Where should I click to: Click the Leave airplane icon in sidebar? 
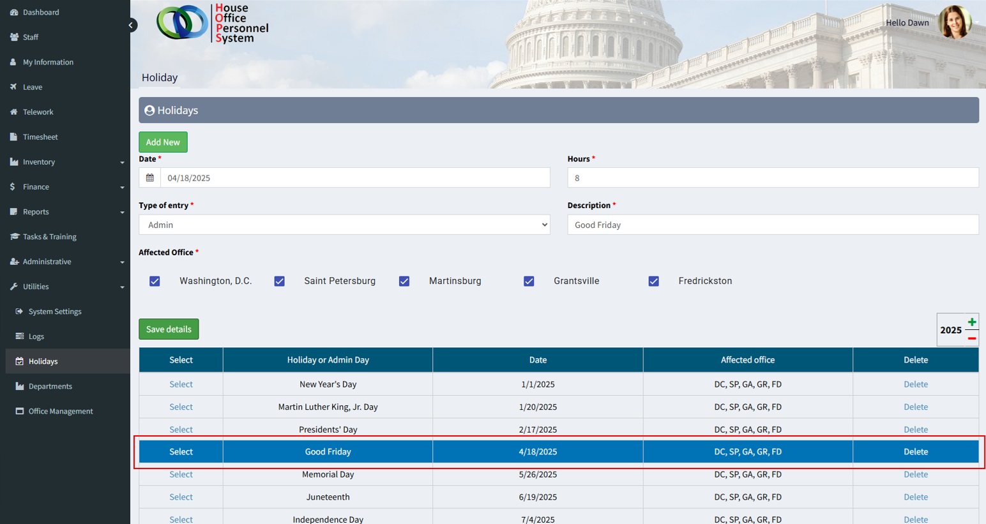[x=14, y=87]
